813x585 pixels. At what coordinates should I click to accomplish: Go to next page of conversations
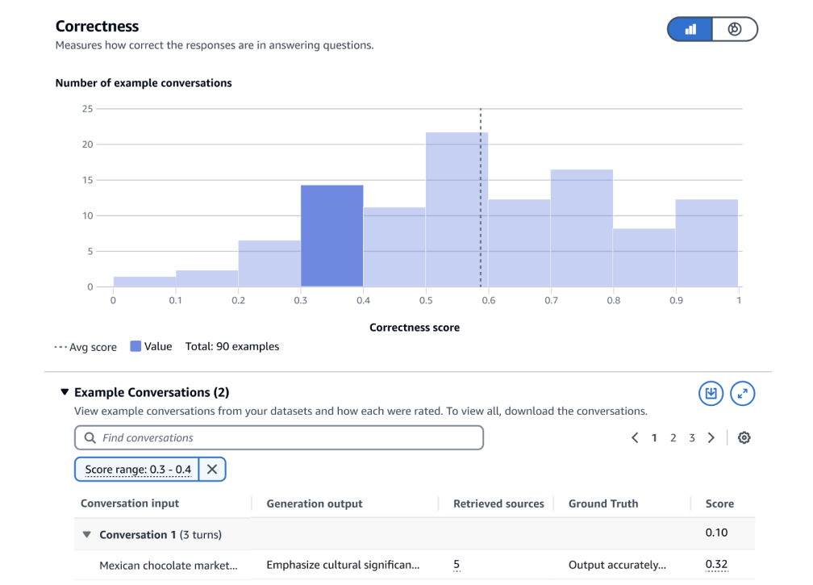pos(711,437)
